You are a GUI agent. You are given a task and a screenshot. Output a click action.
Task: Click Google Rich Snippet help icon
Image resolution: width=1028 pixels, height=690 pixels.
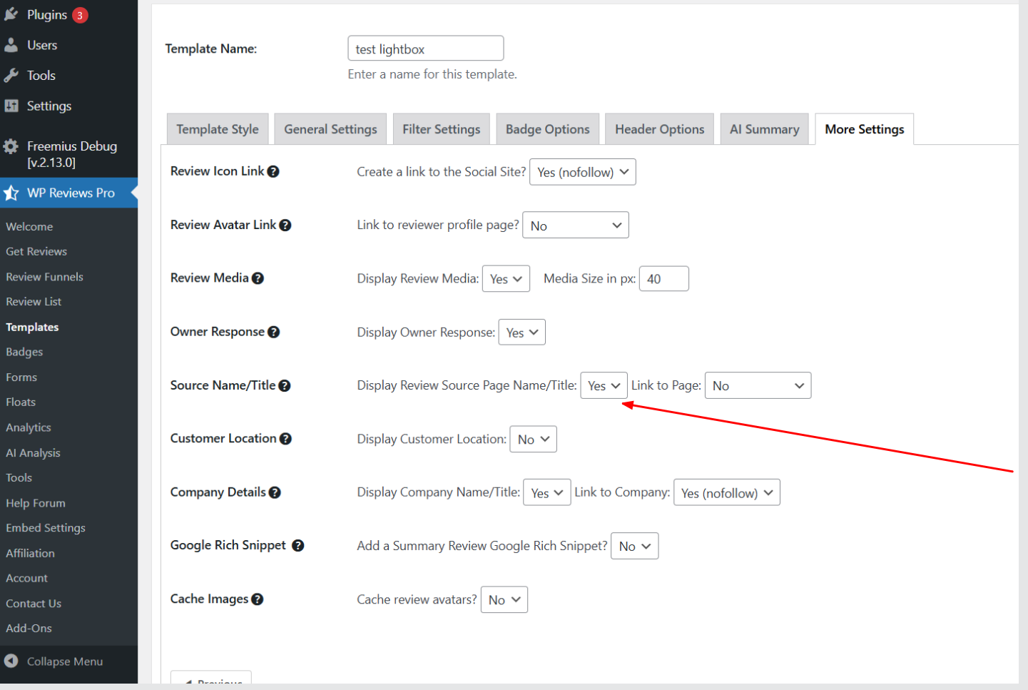coord(298,545)
